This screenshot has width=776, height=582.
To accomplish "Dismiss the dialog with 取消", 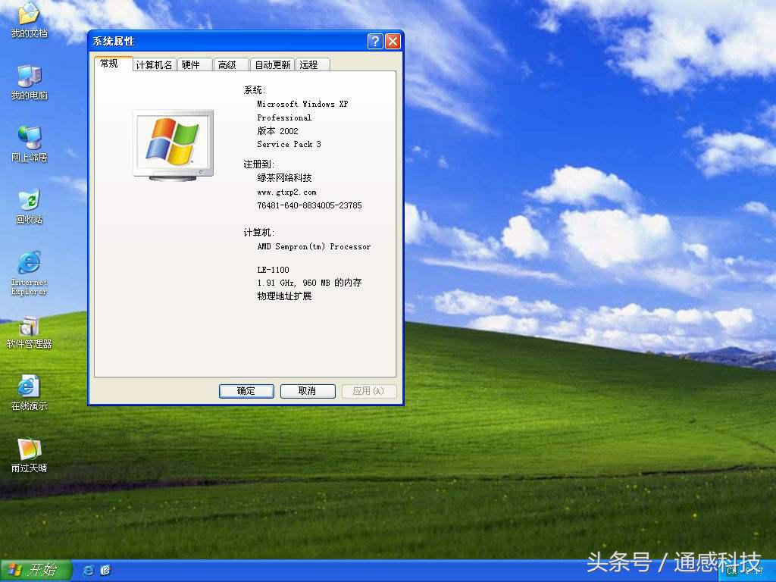I will click(x=308, y=391).
